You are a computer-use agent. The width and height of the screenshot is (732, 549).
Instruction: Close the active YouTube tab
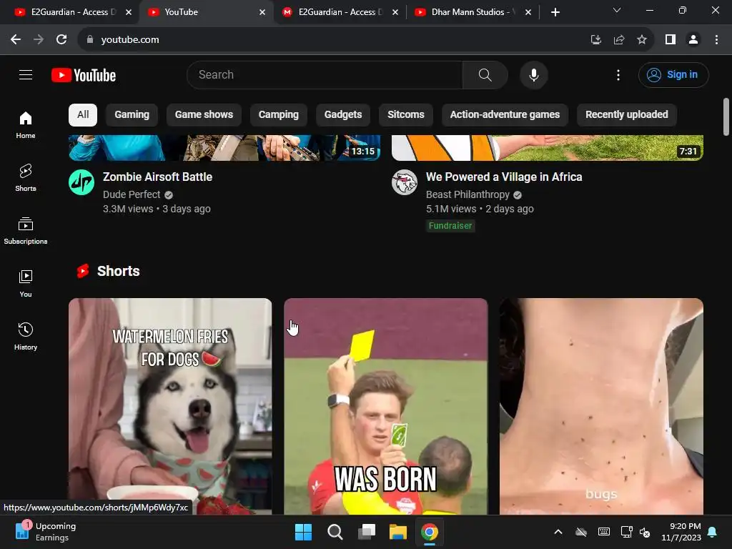[262, 12]
